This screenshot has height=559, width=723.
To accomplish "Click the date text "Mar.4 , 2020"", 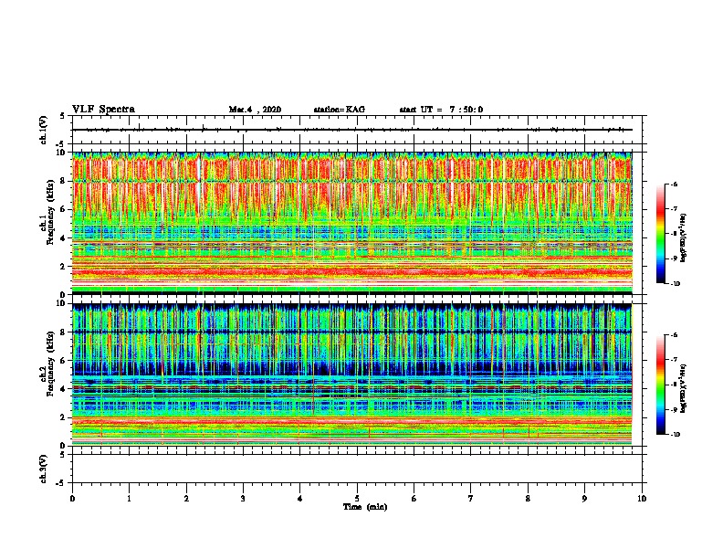I will 255,110.
